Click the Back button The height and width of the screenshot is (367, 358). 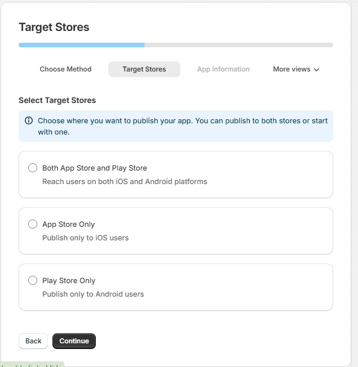[x=33, y=341]
